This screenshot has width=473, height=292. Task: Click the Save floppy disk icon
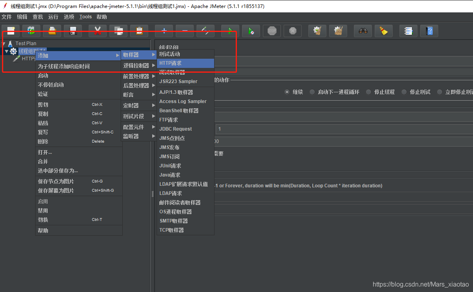pyautogui.click(x=73, y=31)
